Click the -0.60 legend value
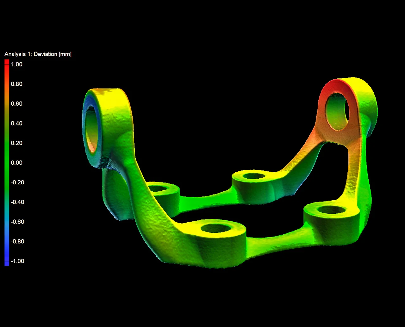This screenshot has height=327, width=405. click(x=17, y=222)
